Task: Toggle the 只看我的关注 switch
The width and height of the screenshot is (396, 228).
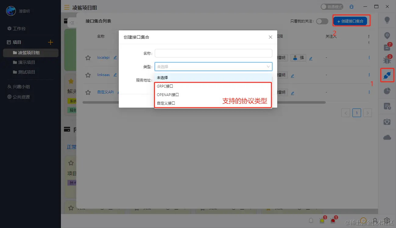Action: point(322,21)
